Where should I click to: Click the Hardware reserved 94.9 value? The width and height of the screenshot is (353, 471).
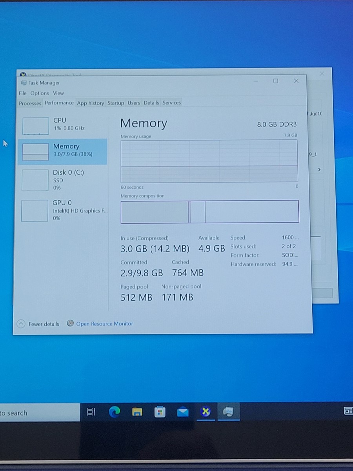(290, 264)
